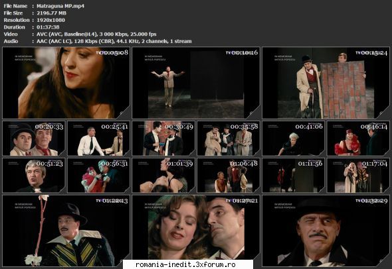The width and height of the screenshot is (392, 269).
Task: Select the thumbnail at timestamp 00:10:16
Action: (196, 83)
